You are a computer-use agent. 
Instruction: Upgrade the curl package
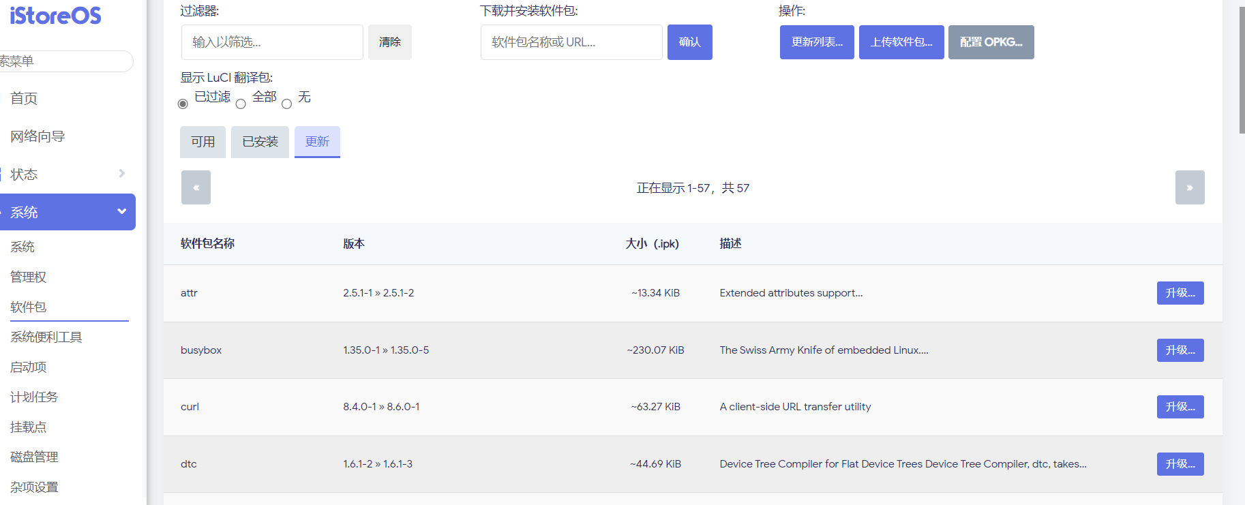click(1180, 407)
